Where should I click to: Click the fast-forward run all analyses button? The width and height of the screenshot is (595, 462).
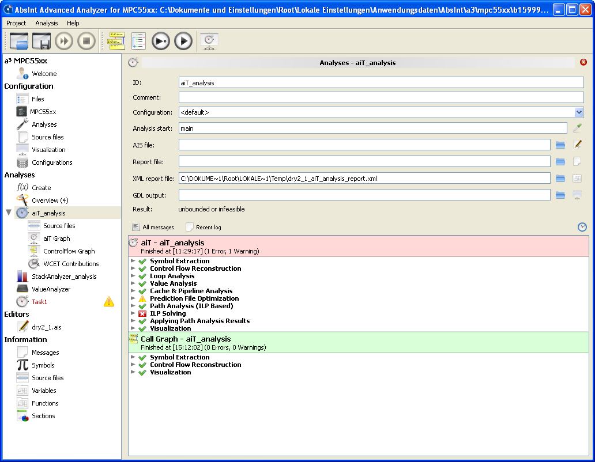tap(64, 41)
